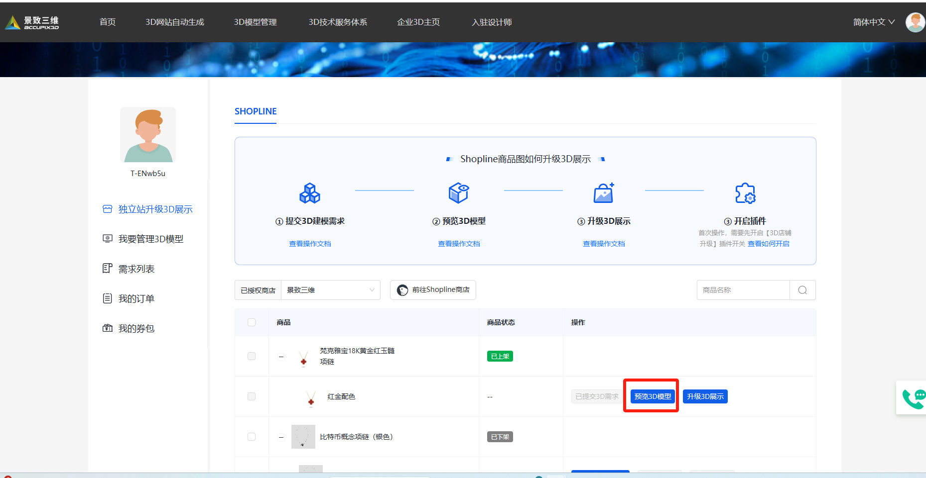The height and width of the screenshot is (478, 926).
Task: Select 我要管理3D模型 in the sidebar
Action: (151, 239)
